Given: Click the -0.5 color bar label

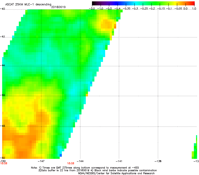Looking at the screenshot, I should 109,9.
